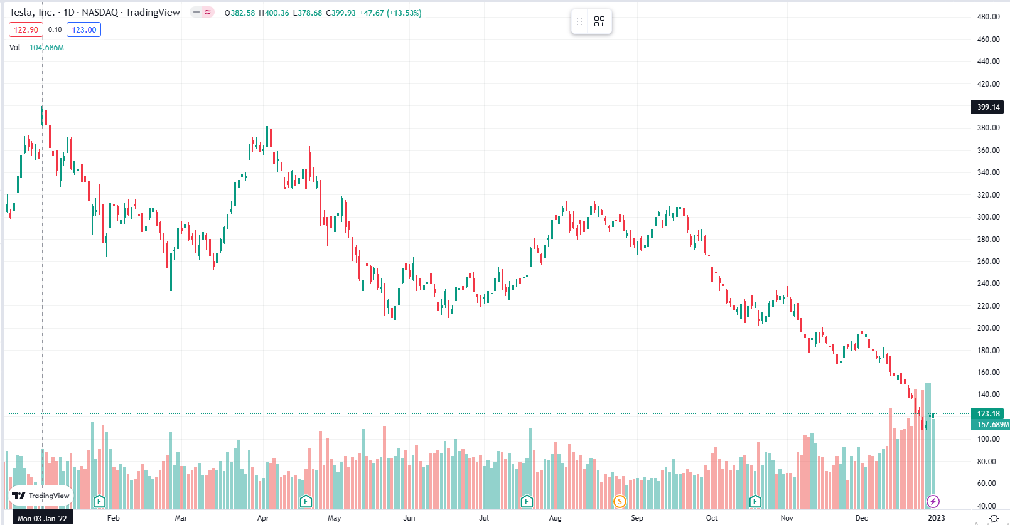Click the 2023 label on time axis
The width and height of the screenshot is (1010, 525).
[x=936, y=518]
